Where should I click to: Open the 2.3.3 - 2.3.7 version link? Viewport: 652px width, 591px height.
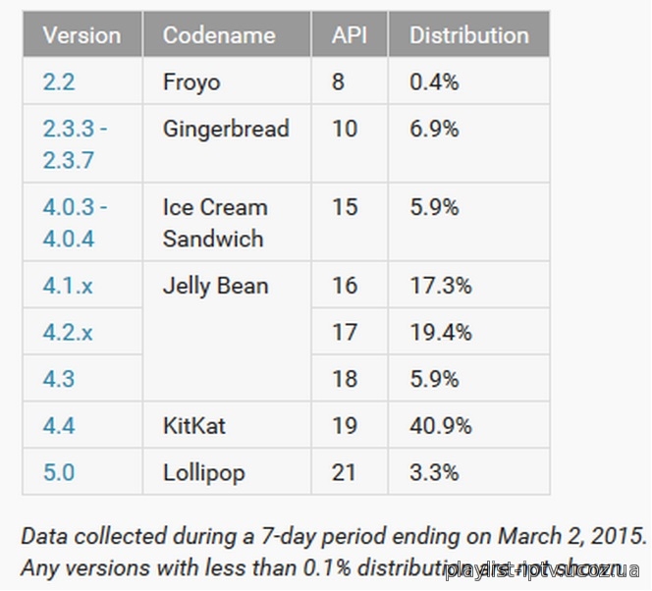click(75, 143)
